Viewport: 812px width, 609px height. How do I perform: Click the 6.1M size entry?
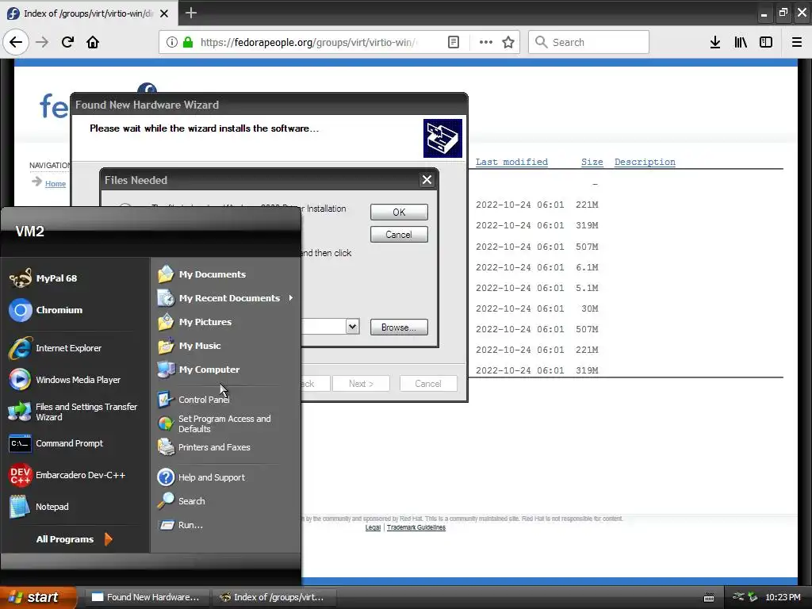tap(587, 267)
